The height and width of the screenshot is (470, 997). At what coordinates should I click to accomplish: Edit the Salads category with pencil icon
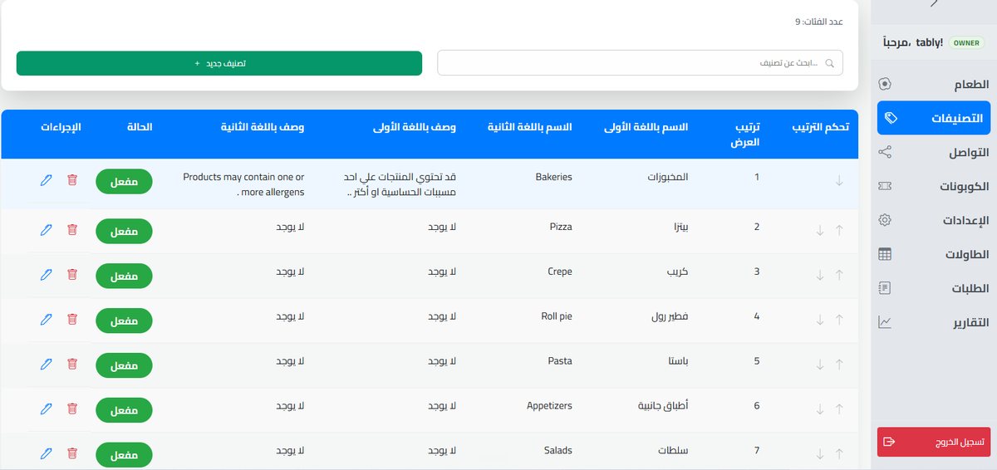pos(46,454)
